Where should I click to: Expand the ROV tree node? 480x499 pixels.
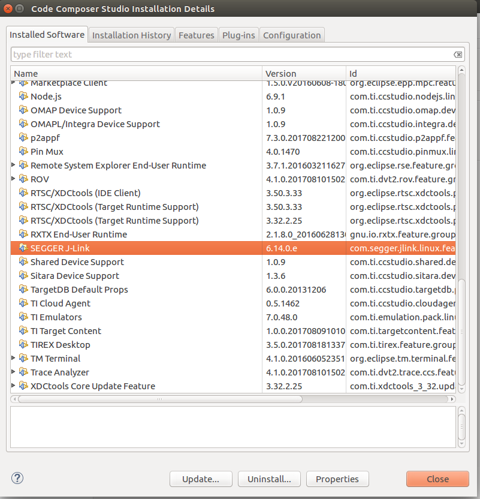[x=13, y=179]
